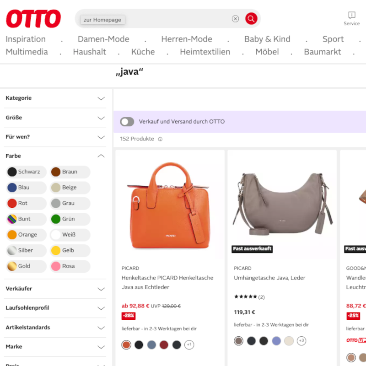Collapse the Farbe filter
Viewport: 366px width, 366px height.
[x=55, y=156]
